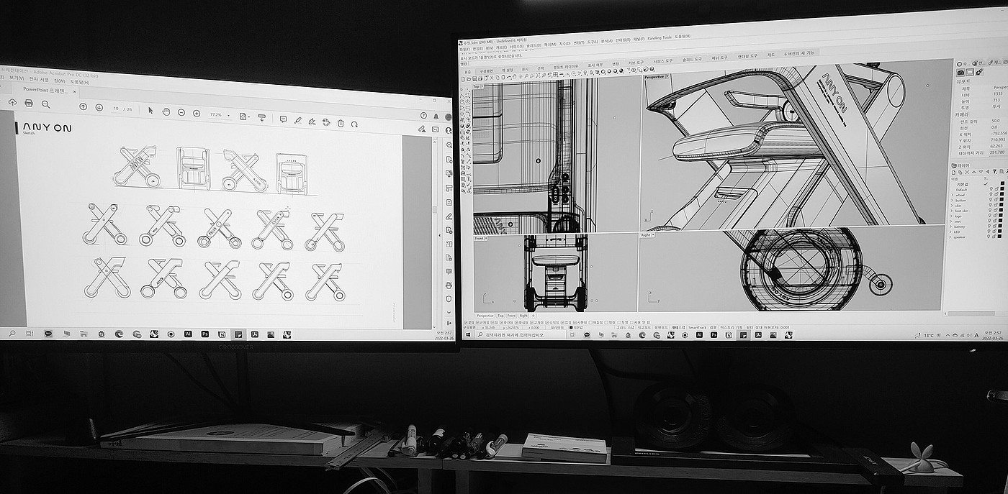Zoom out with the minus icon in Acrobat
This screenshot has height=494, width=1008.
click(x=181, y=112)
